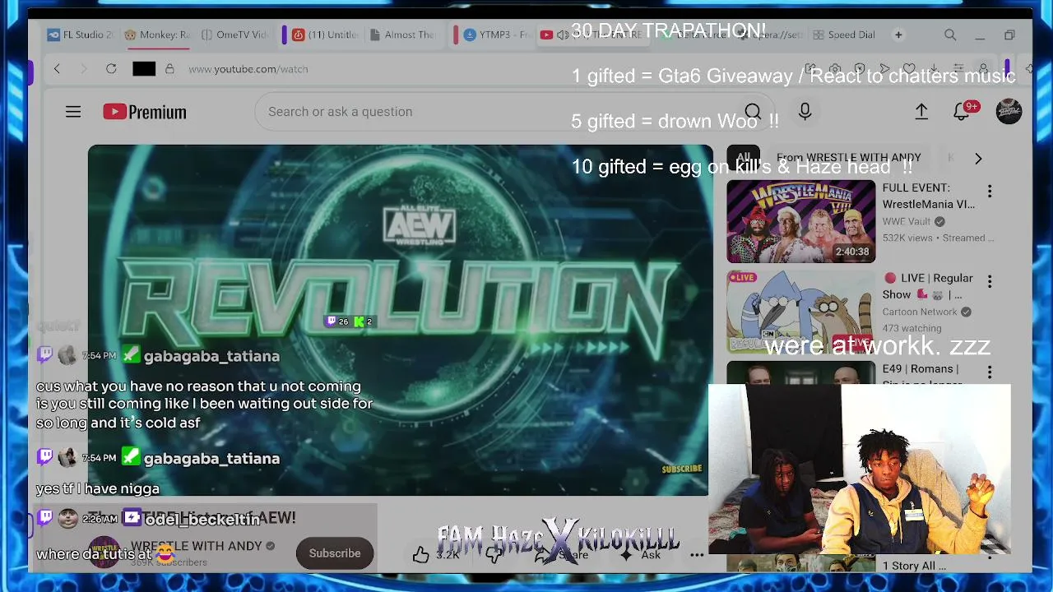Switch to Speed Dial tab
This screenshot has width=1053, height=592.
(843, 35)
